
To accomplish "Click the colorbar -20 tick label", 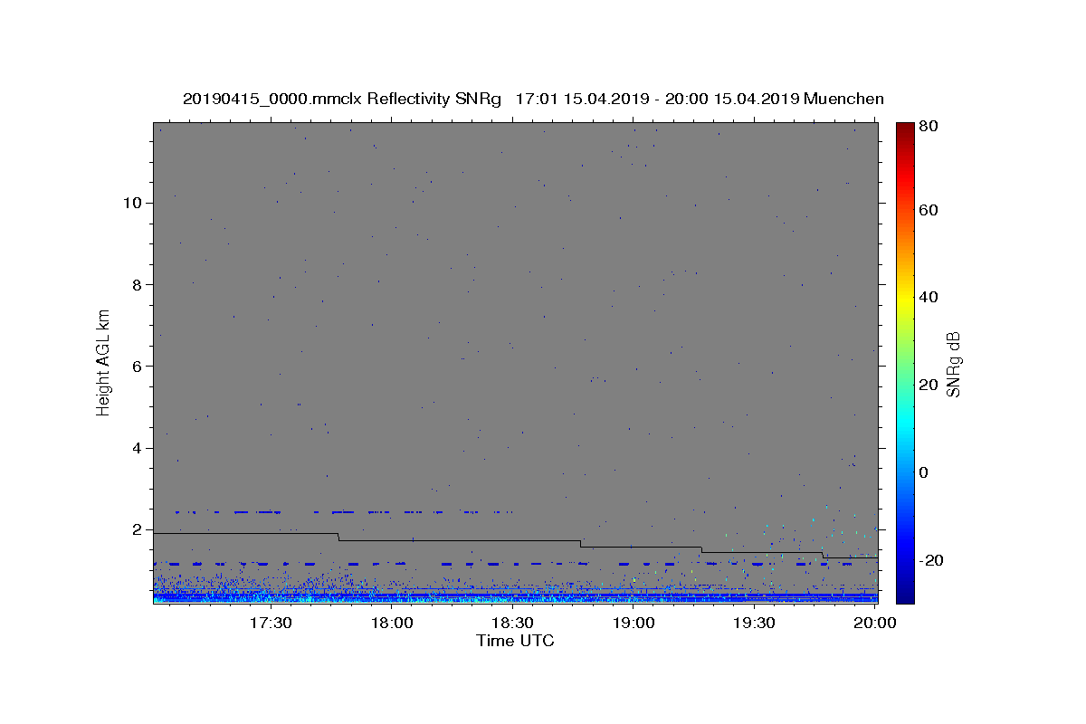I will (932, 560).
